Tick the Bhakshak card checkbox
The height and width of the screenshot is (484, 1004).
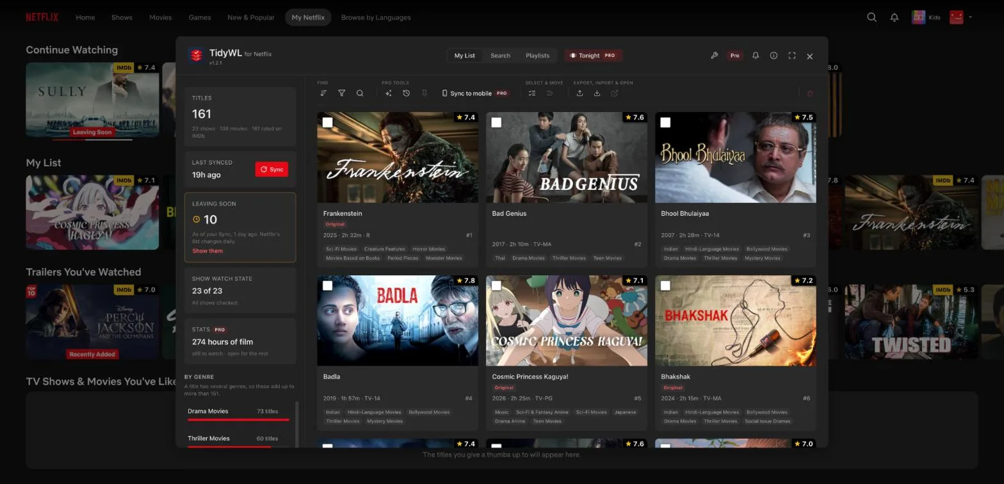(665, 286)
